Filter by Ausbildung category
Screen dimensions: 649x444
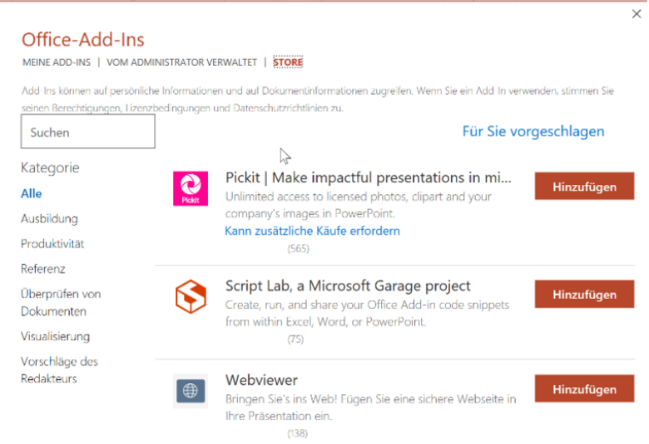[49, 218]
